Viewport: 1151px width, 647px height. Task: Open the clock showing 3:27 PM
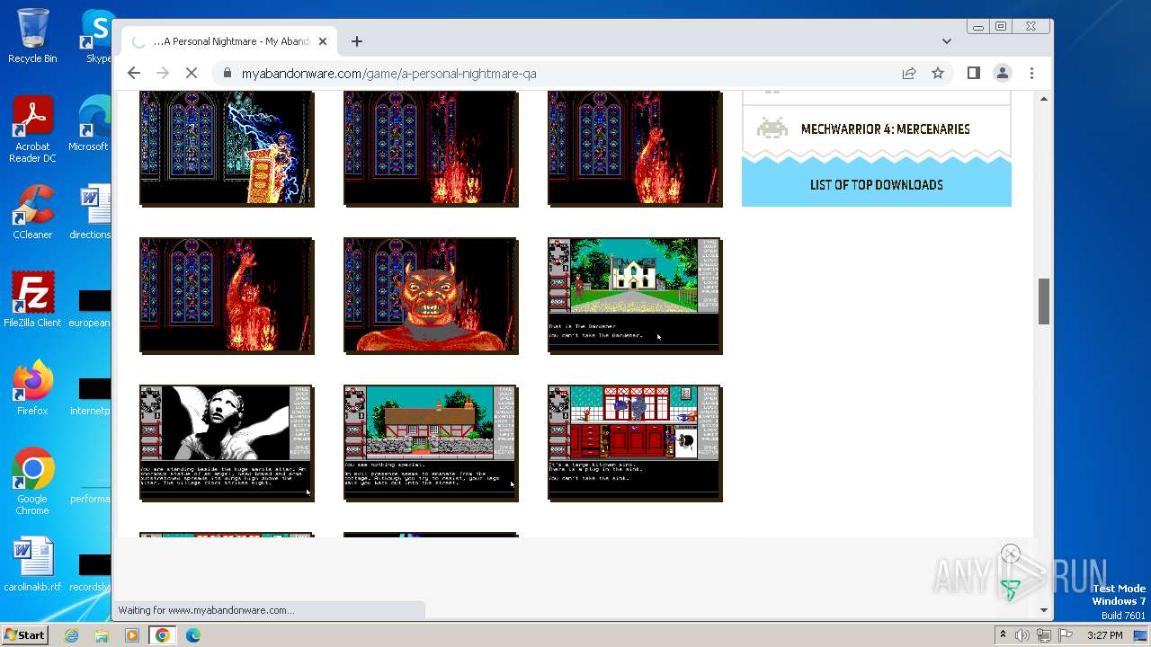tap(1104, 635)
